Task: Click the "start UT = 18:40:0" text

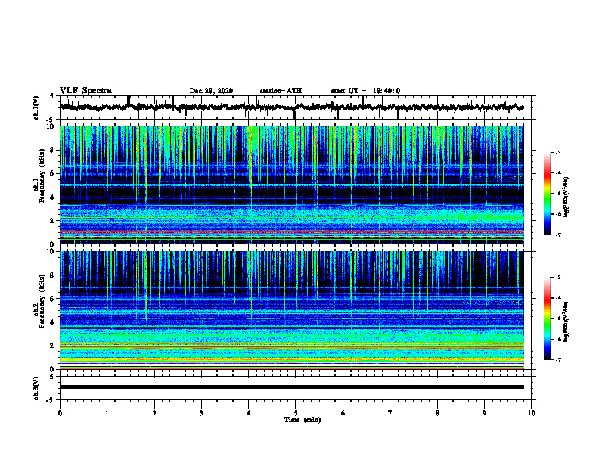Action: 365,91
